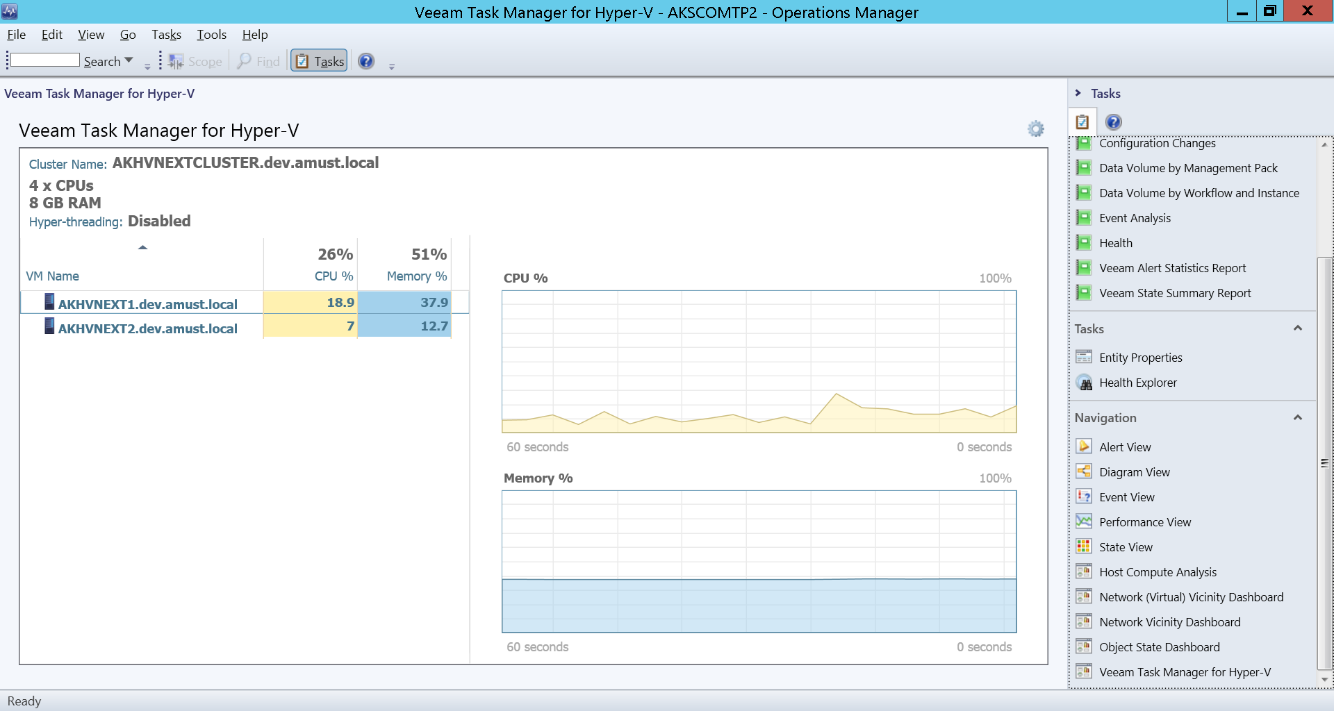The image size is (1334, 711).
Task: Click Network (Virtual) Vicinity Dashboard icon
Action: [1084, 596]
